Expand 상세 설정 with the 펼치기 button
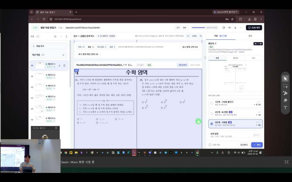Screen dimensions: 292x182 [x=256, y=135]
